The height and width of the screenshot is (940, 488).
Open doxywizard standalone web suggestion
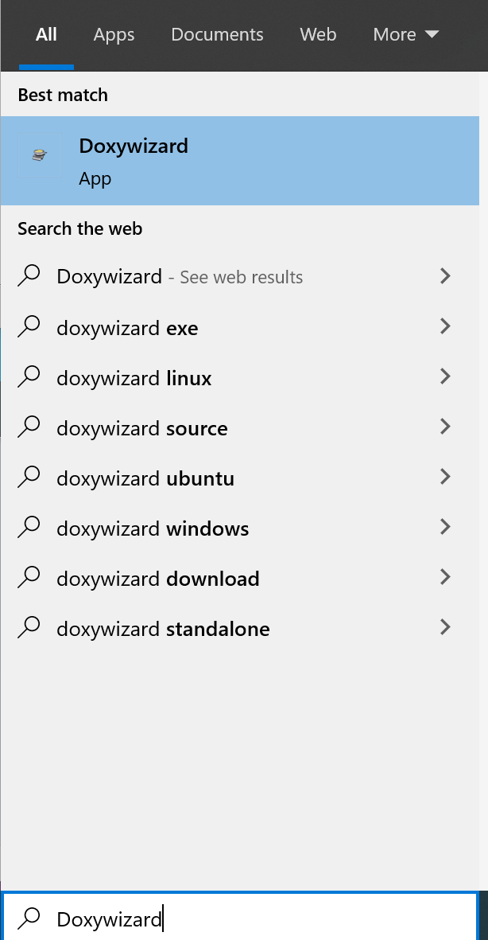click(x=240, y=628)
